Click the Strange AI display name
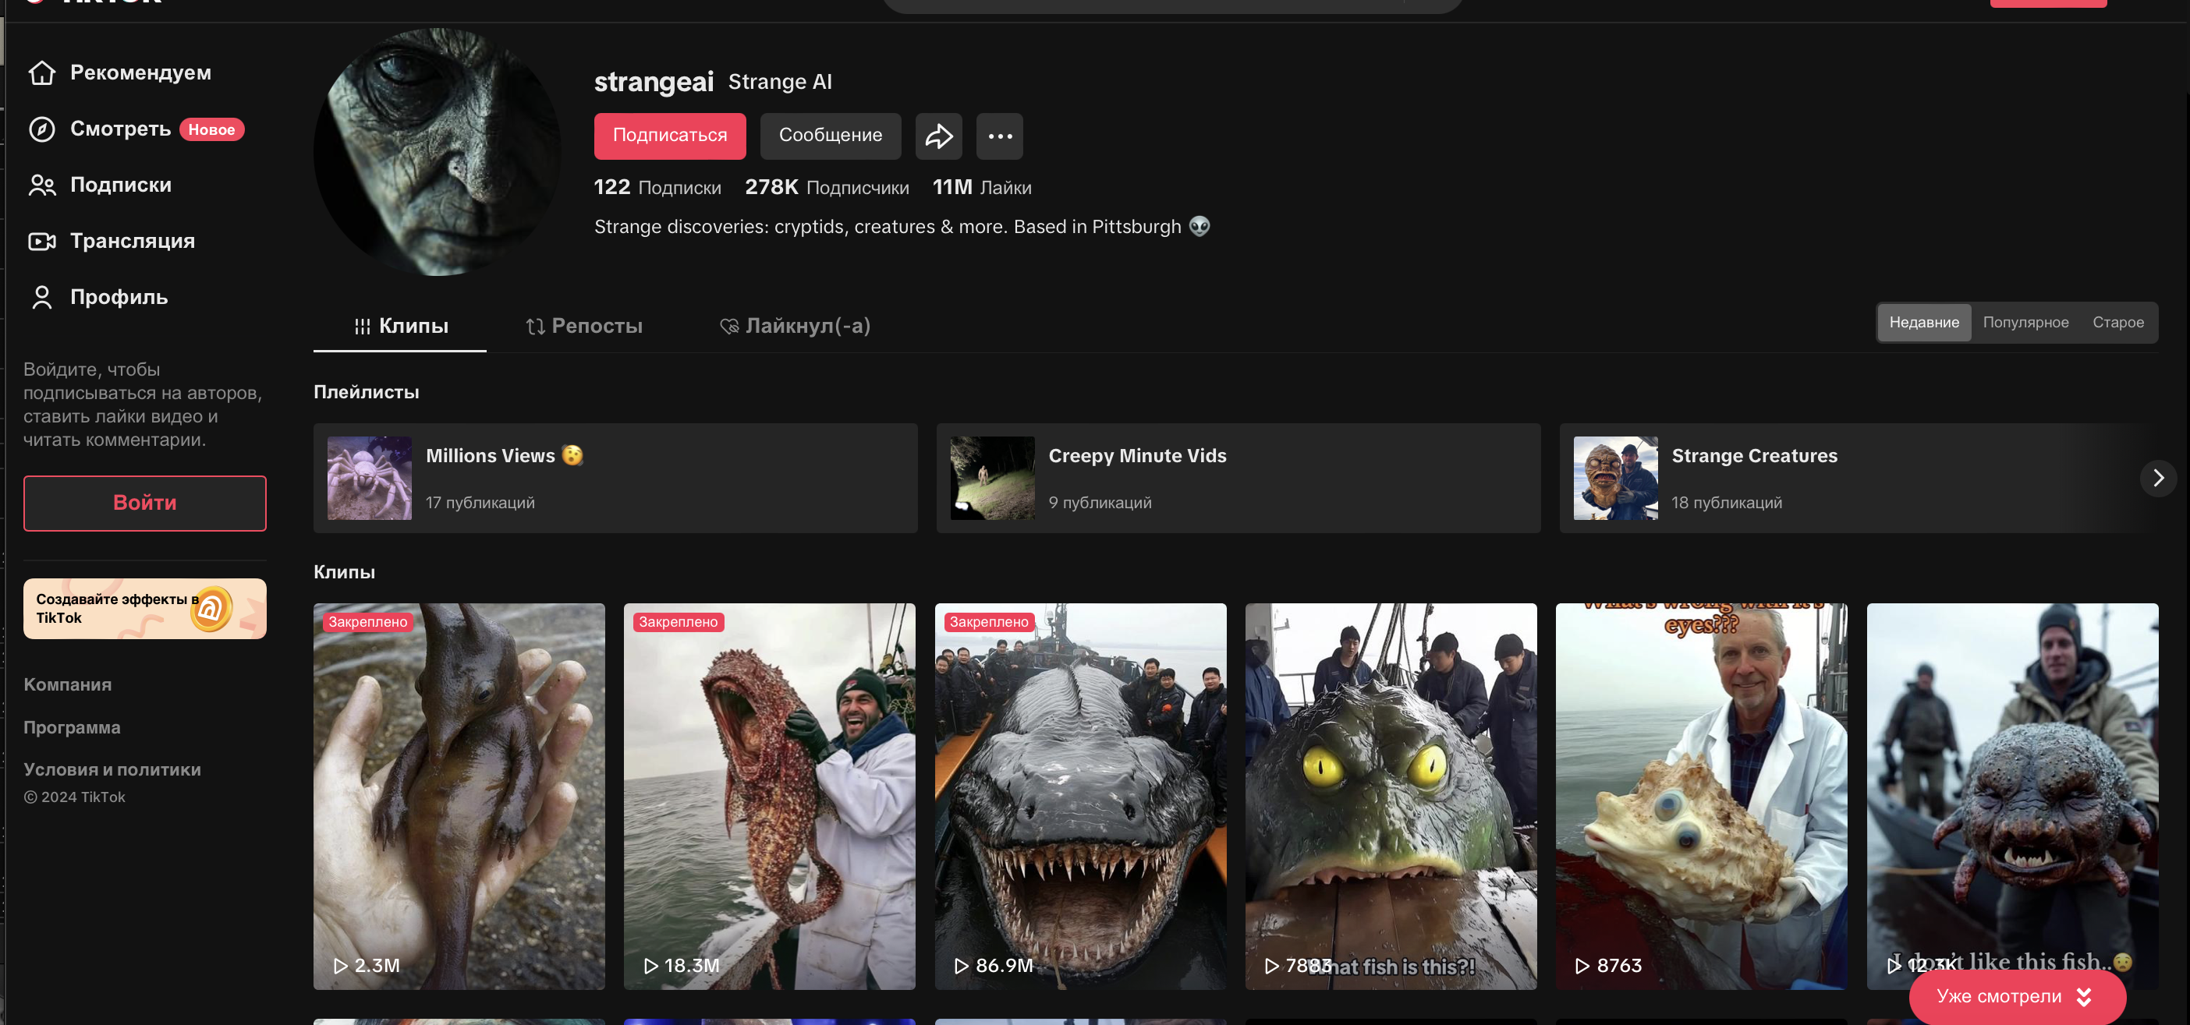The image size is (2190, 1025). (780, 83)
